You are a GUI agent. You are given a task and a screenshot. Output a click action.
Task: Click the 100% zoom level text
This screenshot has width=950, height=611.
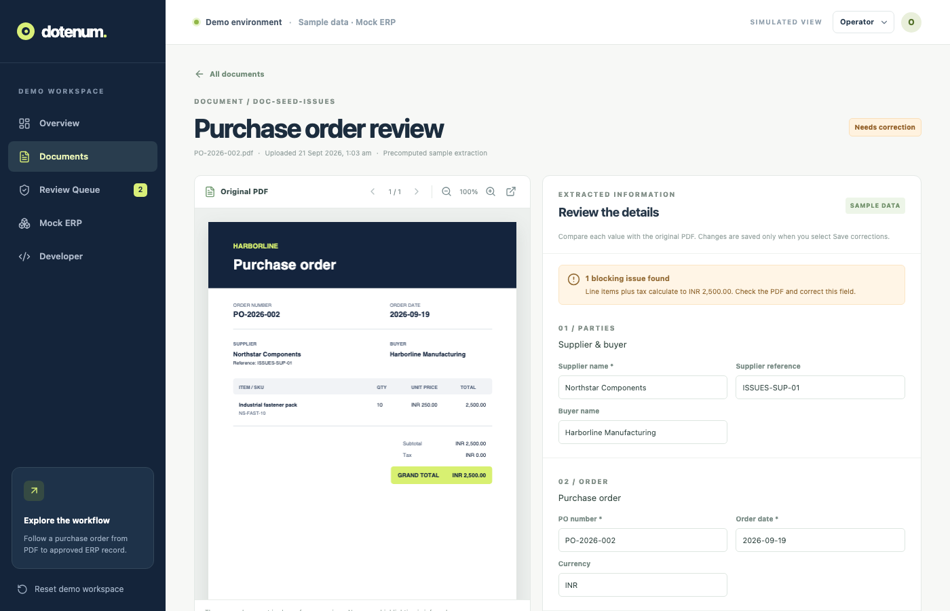[x=468, y=192]
